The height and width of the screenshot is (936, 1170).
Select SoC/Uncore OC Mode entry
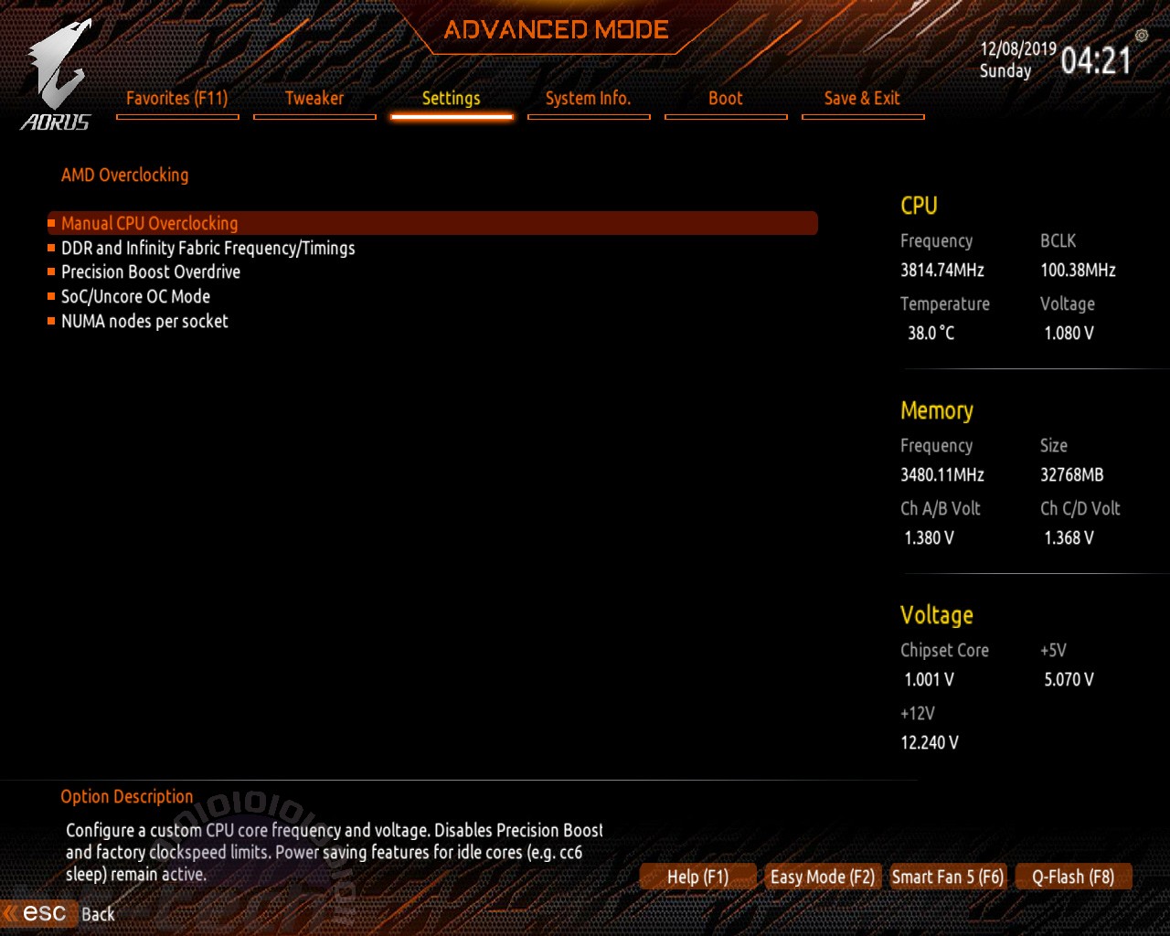point(135,296)
